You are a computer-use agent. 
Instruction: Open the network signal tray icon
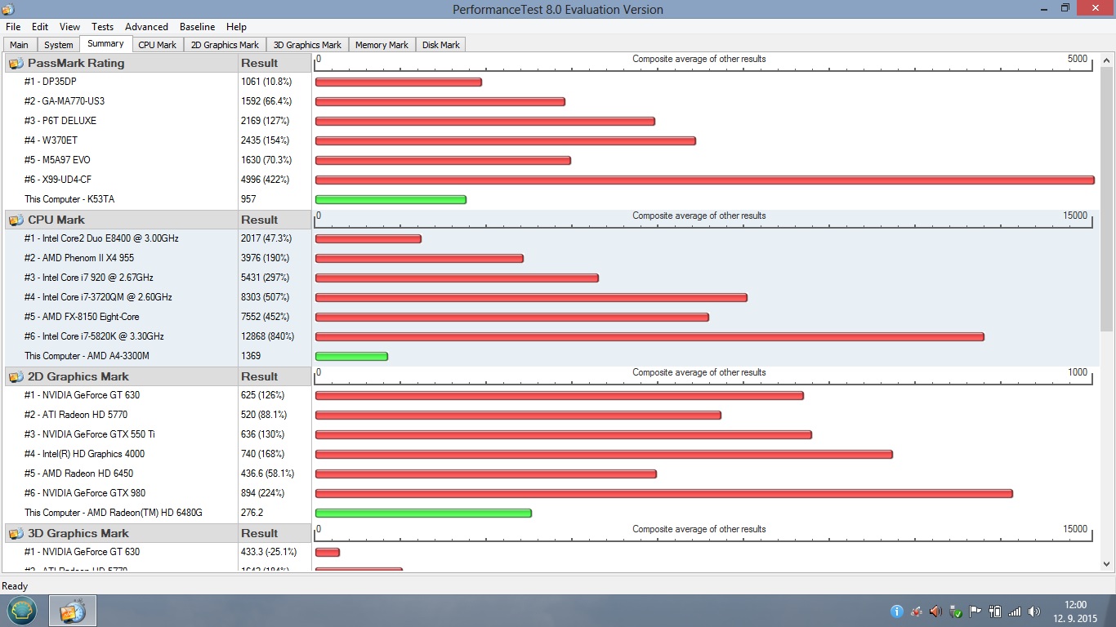pyautogui.click(x=1015, y=611)
